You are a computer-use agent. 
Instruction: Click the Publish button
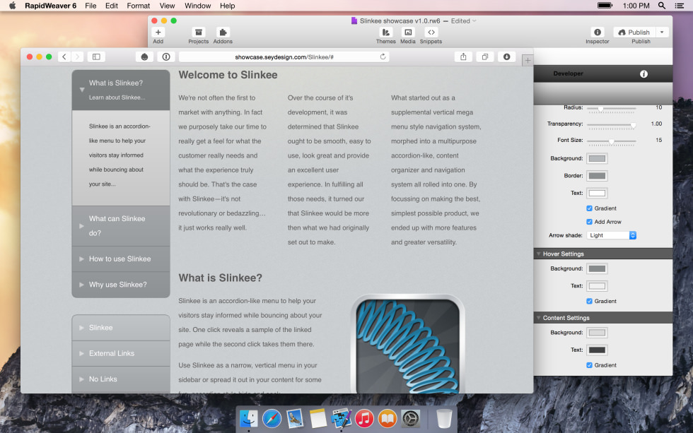(634, 32)
